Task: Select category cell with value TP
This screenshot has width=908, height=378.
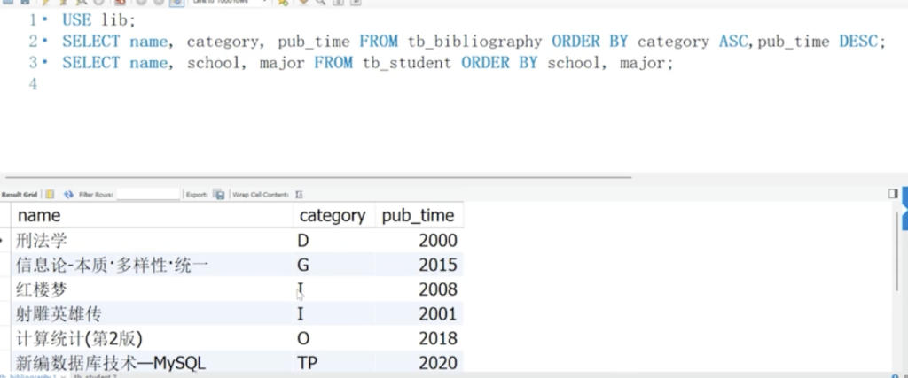Action: pos(309,362)
